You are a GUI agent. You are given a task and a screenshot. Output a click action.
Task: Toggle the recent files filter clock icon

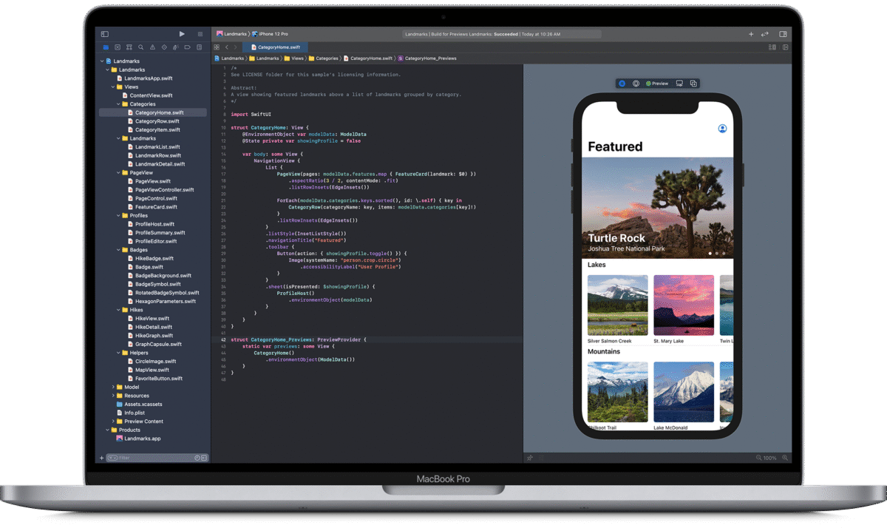pos(197,458)
